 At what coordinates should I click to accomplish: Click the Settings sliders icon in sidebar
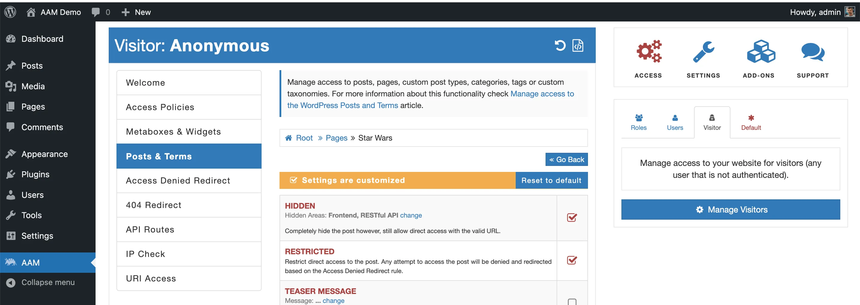(x=11, y=236)
